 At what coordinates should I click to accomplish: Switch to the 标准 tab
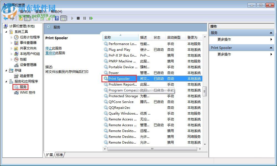(x=59, y=155)
